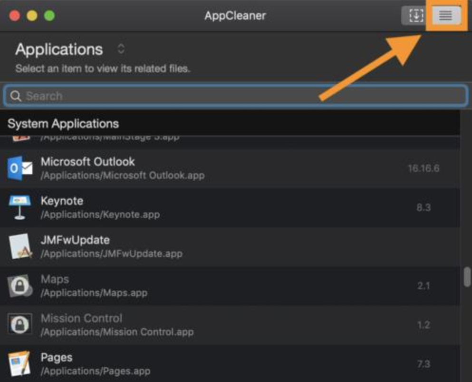Viewport: 472px width, 382px height.
Task: Click the magnifying glass search icon
Action: 16,96
